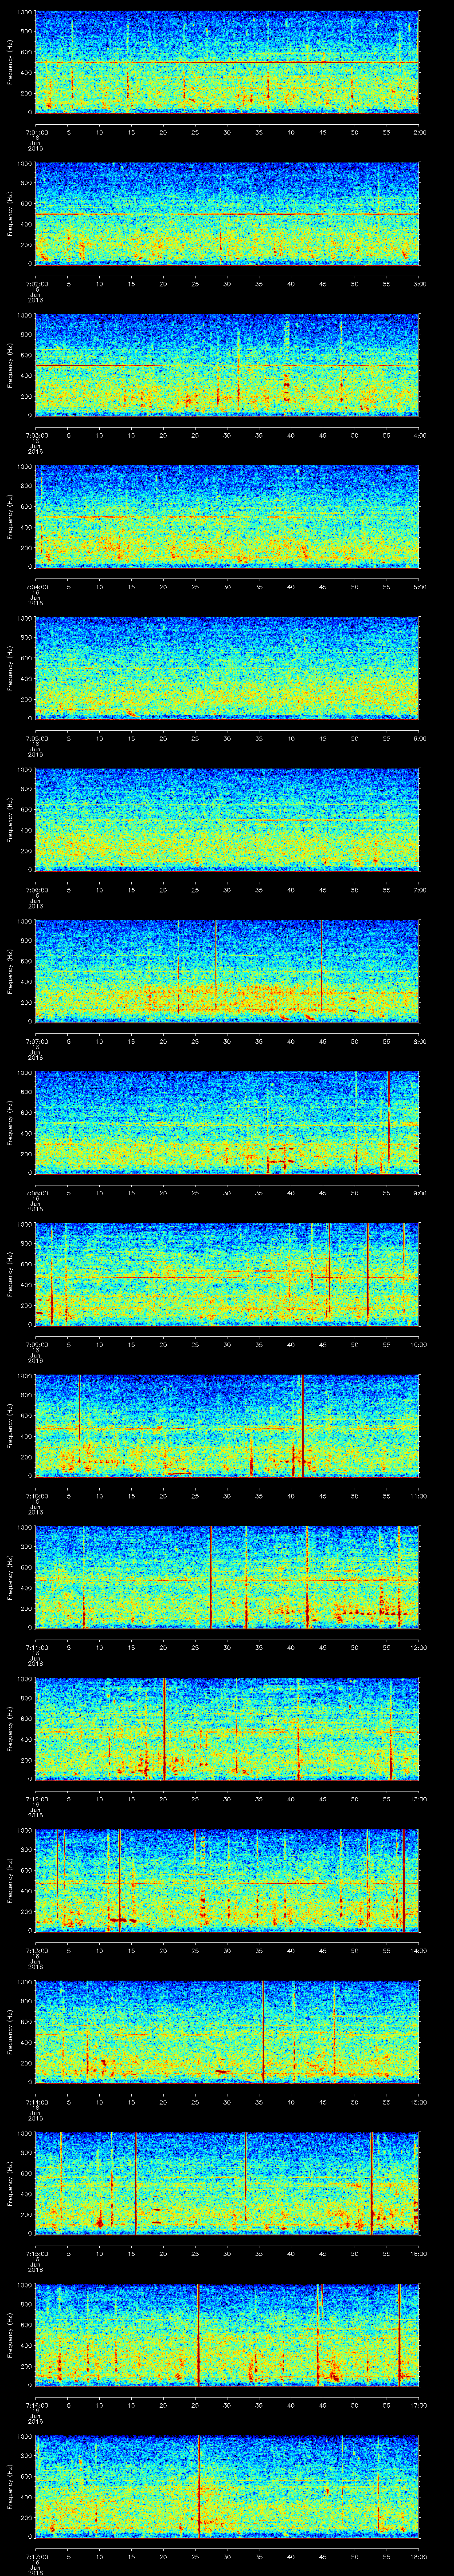Click the 11:00 end time label
The height and width of the screenshot is (2576, 454).
point(418,1496)
